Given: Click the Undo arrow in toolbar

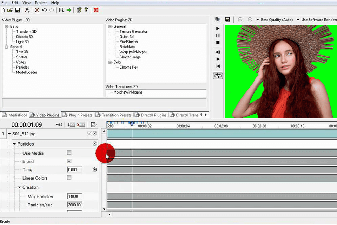Looking at the screenshot, I should pos(45,10).
